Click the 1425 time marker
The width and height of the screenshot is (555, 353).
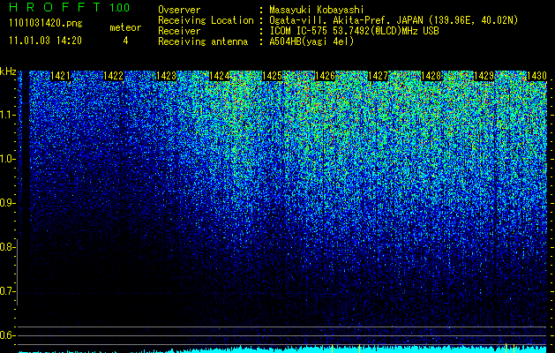tap(272, 76)
